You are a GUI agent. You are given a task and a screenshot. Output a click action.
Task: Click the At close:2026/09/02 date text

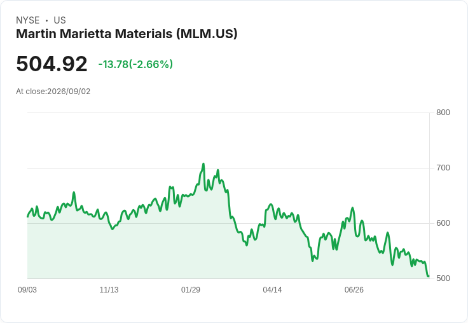(x=53, y=92)
